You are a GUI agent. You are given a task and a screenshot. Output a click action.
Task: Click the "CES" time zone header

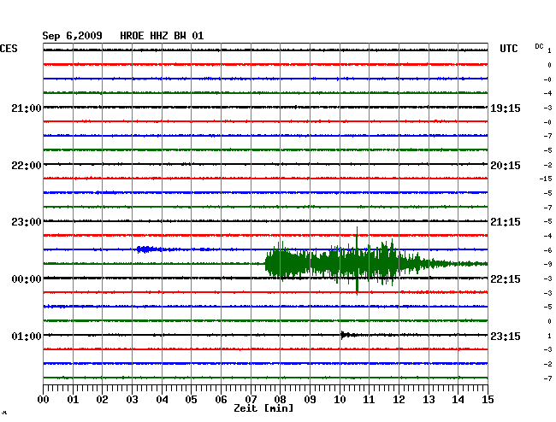(9, 49)
